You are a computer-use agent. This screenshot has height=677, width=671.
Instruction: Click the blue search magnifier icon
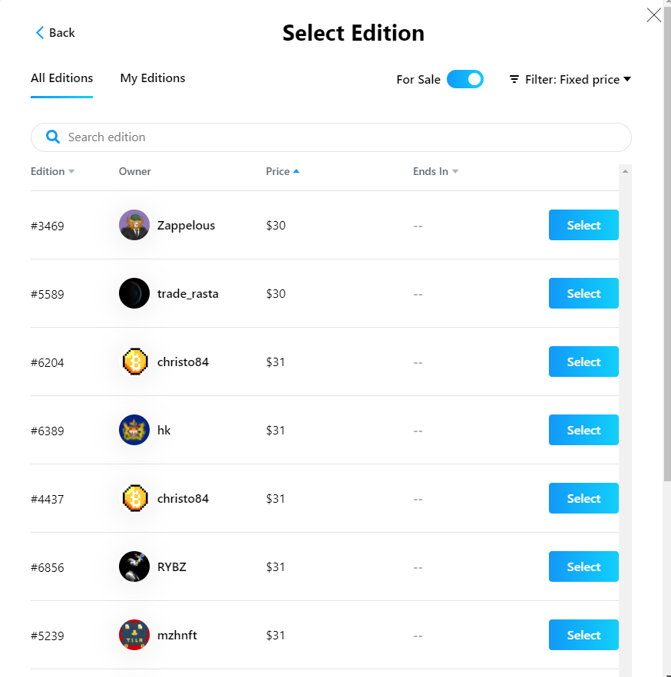tap(53, 137)
